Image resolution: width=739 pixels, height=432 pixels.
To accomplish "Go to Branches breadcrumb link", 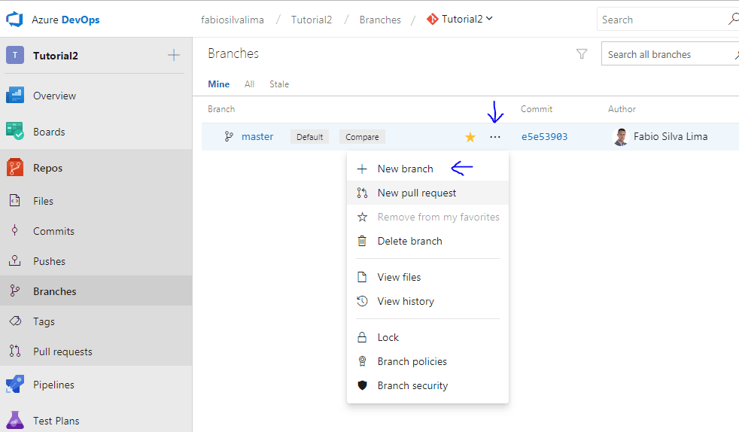I will [380, 20].
